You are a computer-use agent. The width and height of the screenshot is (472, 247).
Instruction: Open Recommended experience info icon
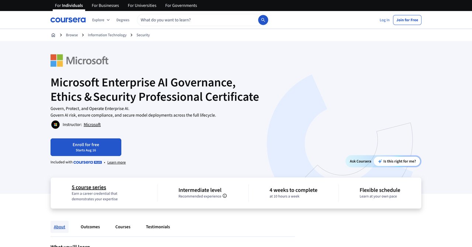[x=225, y=196]
